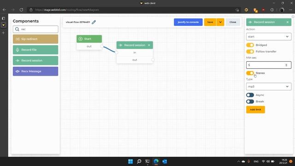The image size is (295, 166).
Task: Open Windows taskbar search
Action: point(139,161)
